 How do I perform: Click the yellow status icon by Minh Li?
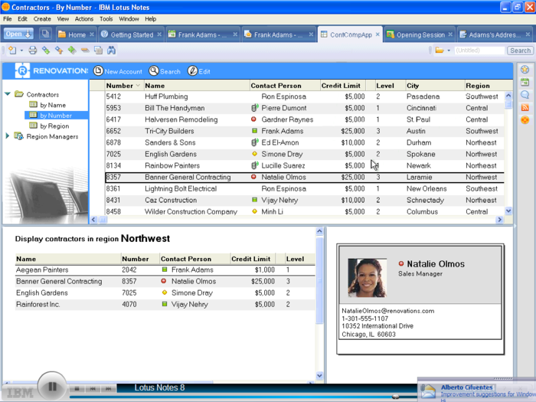click(x=254, y=211)
